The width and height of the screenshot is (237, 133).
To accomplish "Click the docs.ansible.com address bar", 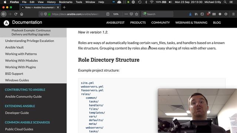I will click(75, 14).
